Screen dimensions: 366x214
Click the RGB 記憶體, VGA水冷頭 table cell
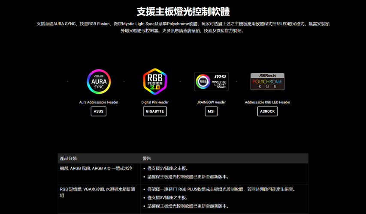click(x=99, y=199)
